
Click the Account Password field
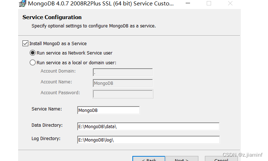123,94
